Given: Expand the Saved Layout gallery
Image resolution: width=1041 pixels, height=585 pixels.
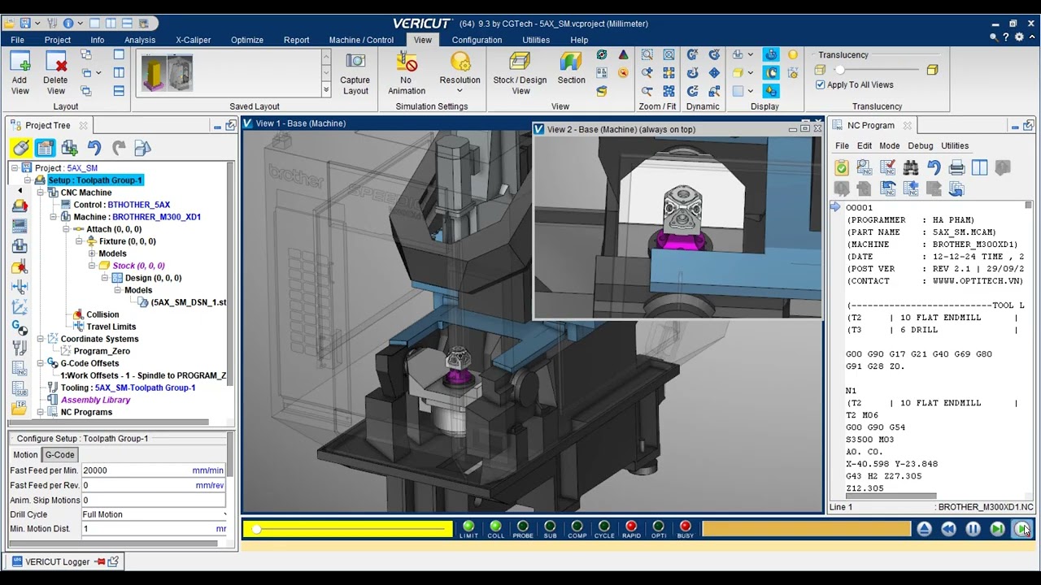Looking at the screenshot, I should coord(326,91).
